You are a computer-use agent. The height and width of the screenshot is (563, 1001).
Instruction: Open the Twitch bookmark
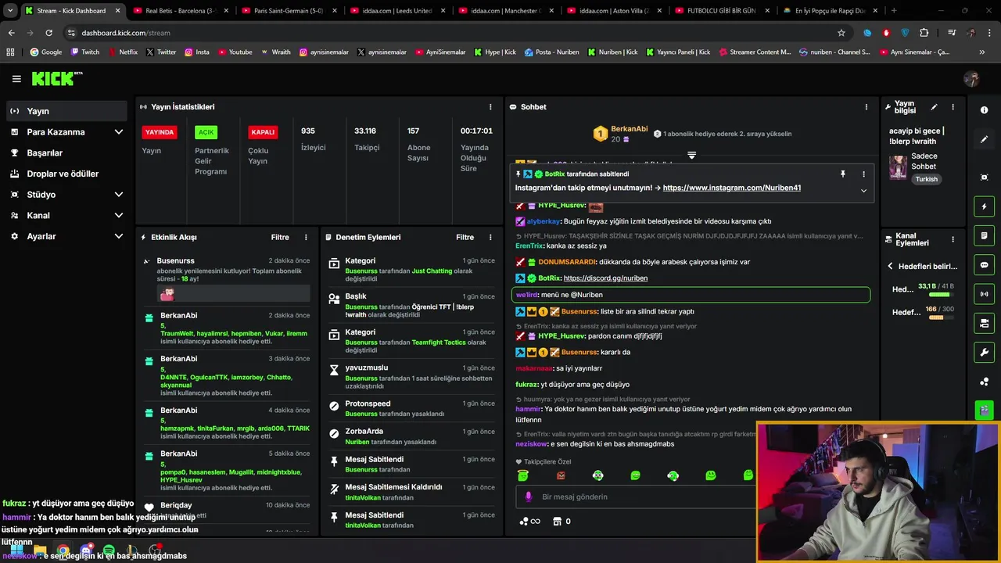pyautogui.click(x=85, y=52)
